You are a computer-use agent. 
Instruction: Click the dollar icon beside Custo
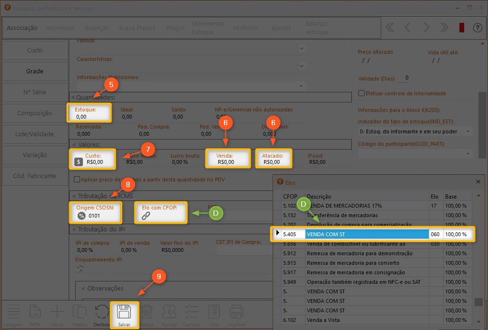(79, 162)
